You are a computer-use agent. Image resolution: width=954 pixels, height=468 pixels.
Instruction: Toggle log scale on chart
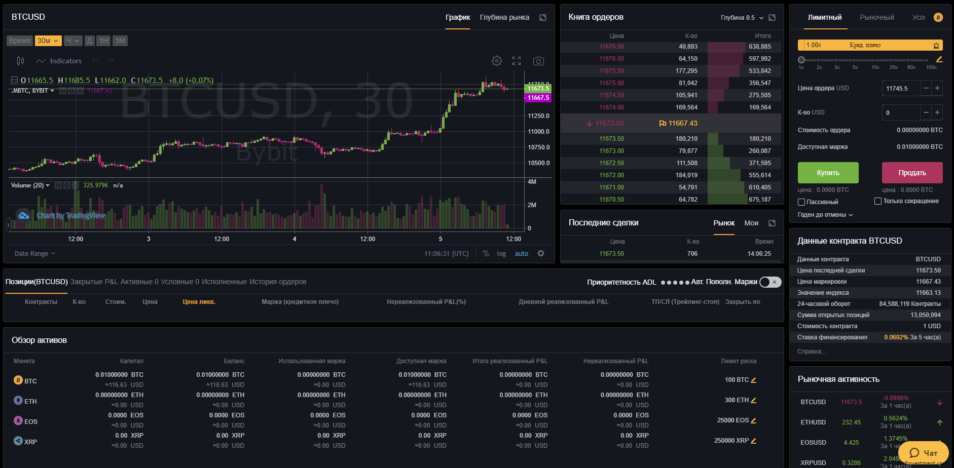(x=501, y=254)
